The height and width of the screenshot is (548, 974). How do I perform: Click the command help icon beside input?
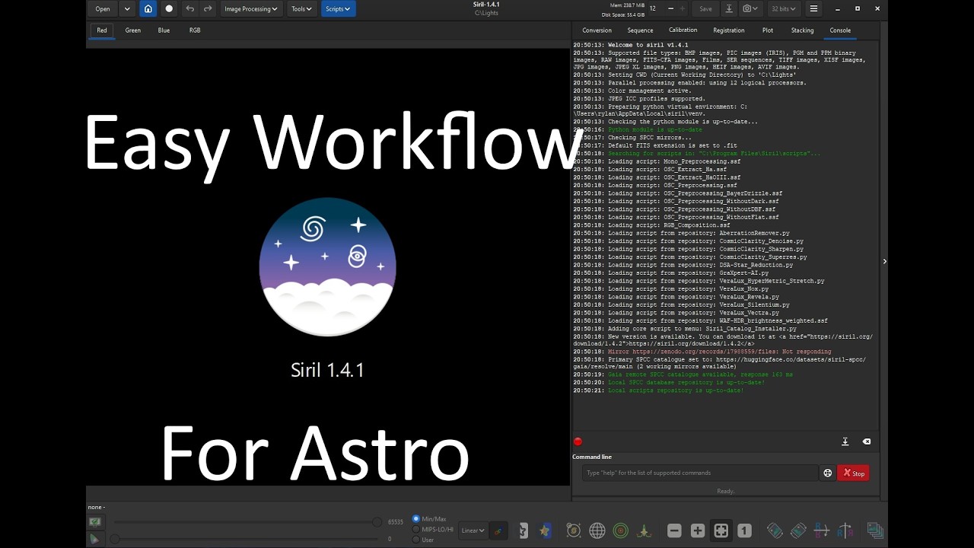point(828,473)
